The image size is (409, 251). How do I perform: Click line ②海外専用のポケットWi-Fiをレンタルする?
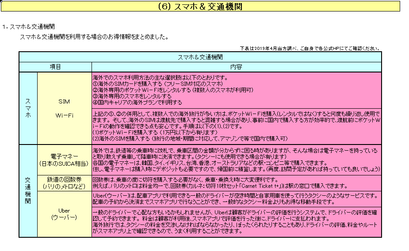click(x=173, y=90)
